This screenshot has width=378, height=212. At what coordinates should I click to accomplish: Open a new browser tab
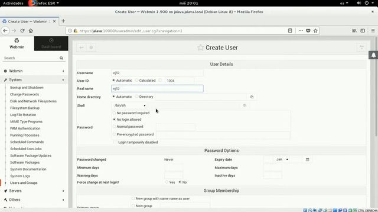(63, 21)
